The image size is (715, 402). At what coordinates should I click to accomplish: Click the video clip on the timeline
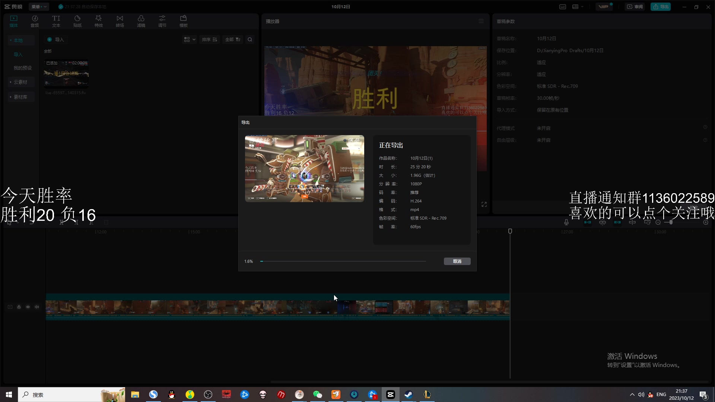coord(278,307)
